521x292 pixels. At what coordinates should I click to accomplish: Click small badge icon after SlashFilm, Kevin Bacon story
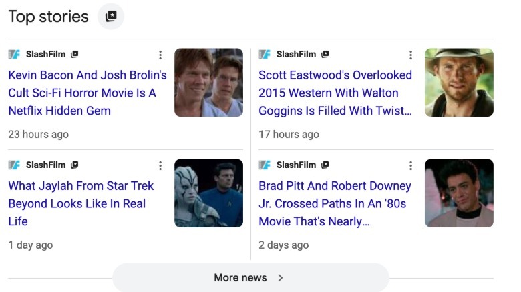coord(75,55)
